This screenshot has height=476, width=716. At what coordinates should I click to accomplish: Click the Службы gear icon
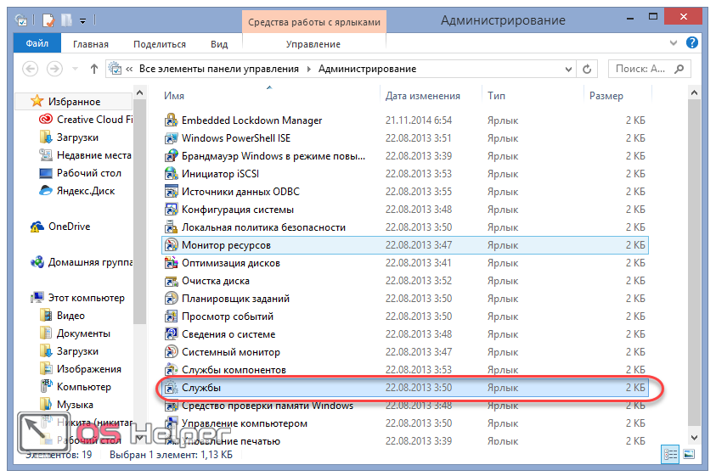tap(171, 388)
